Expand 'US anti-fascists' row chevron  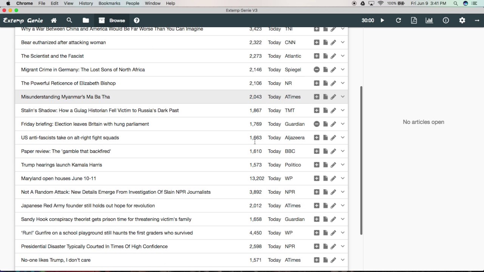343,138
